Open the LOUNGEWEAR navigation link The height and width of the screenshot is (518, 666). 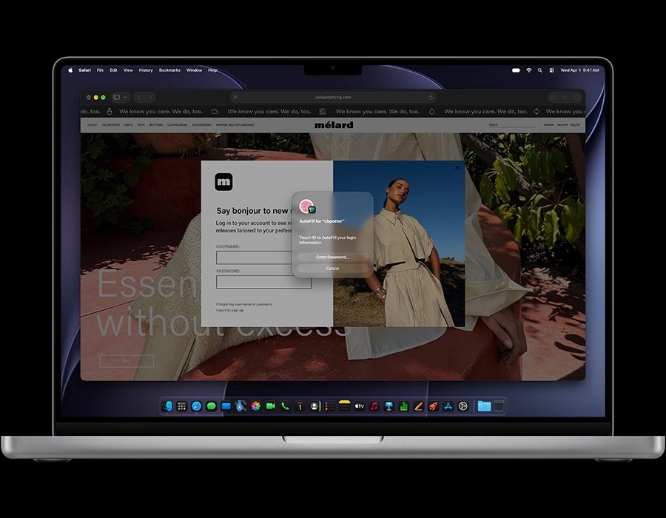click(177, 125)
